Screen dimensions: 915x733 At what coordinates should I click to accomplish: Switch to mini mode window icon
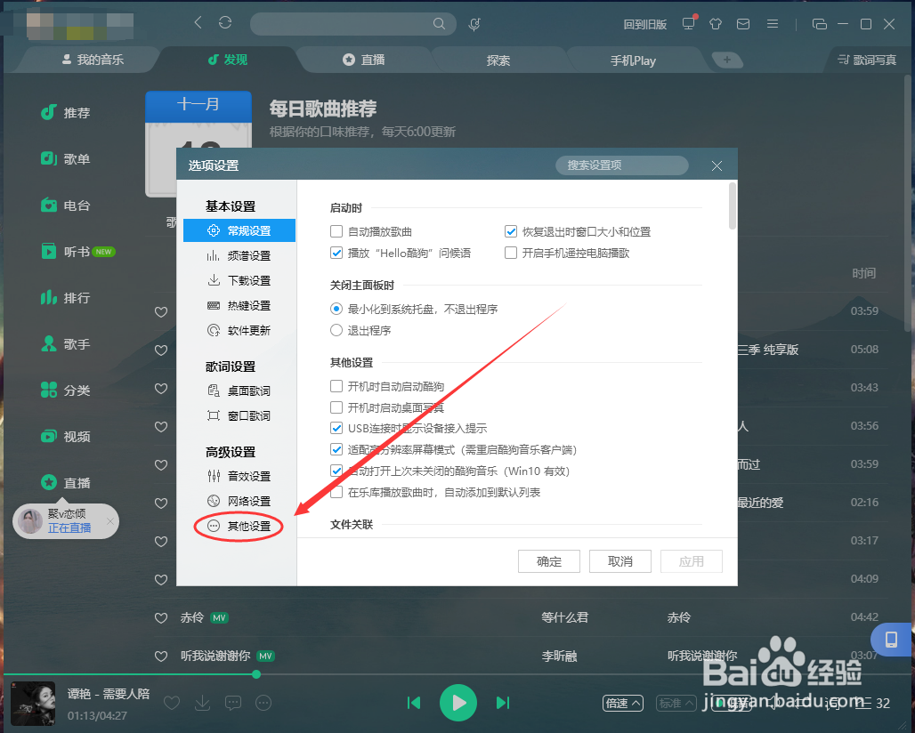(x=819, y=24)
